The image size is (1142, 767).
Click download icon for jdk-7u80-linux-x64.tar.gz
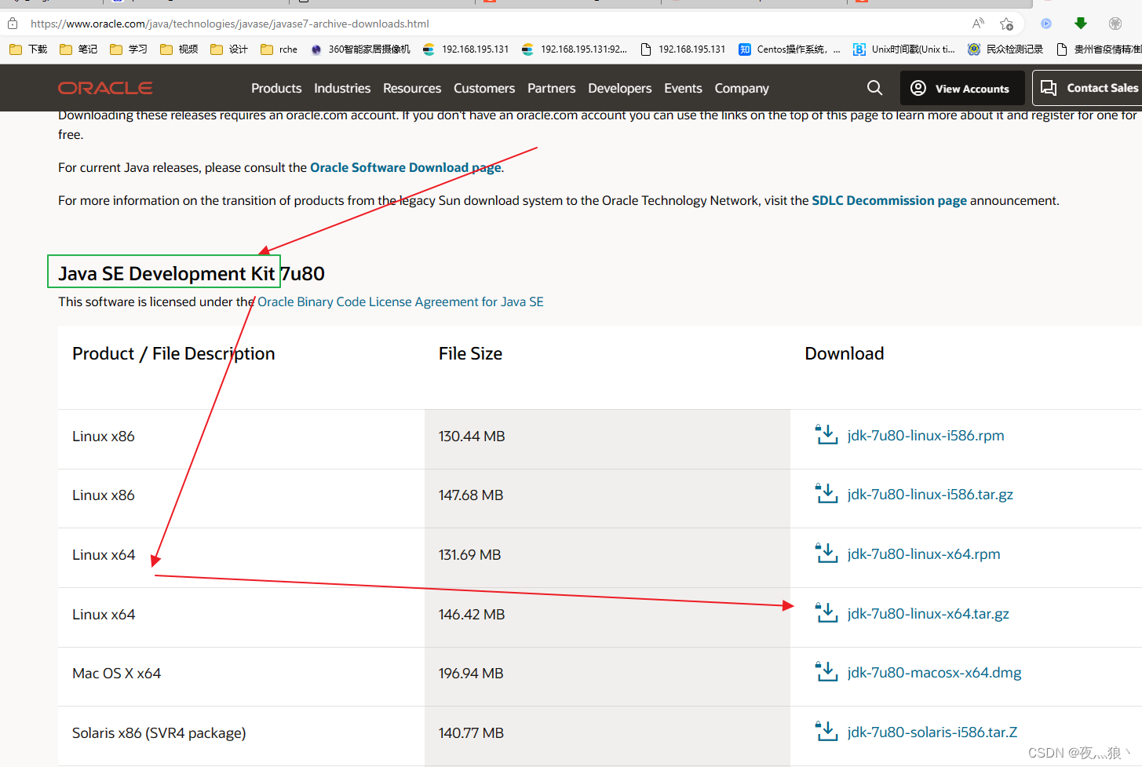tap(826, 612)
